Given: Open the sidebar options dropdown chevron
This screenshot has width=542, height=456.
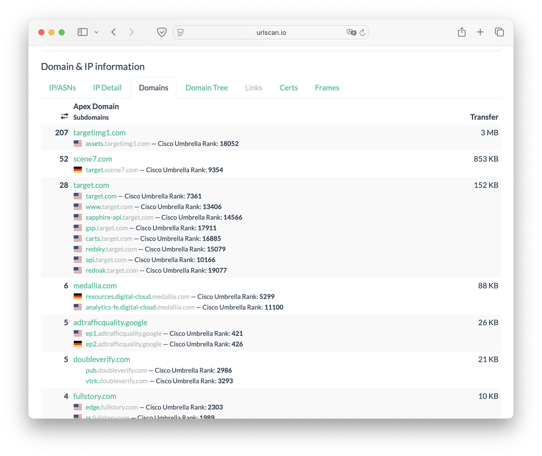Looking at the screenshot, I should [x=96, y=32].
